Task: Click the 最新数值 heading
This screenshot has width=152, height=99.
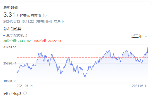Action: pos(11,7)
